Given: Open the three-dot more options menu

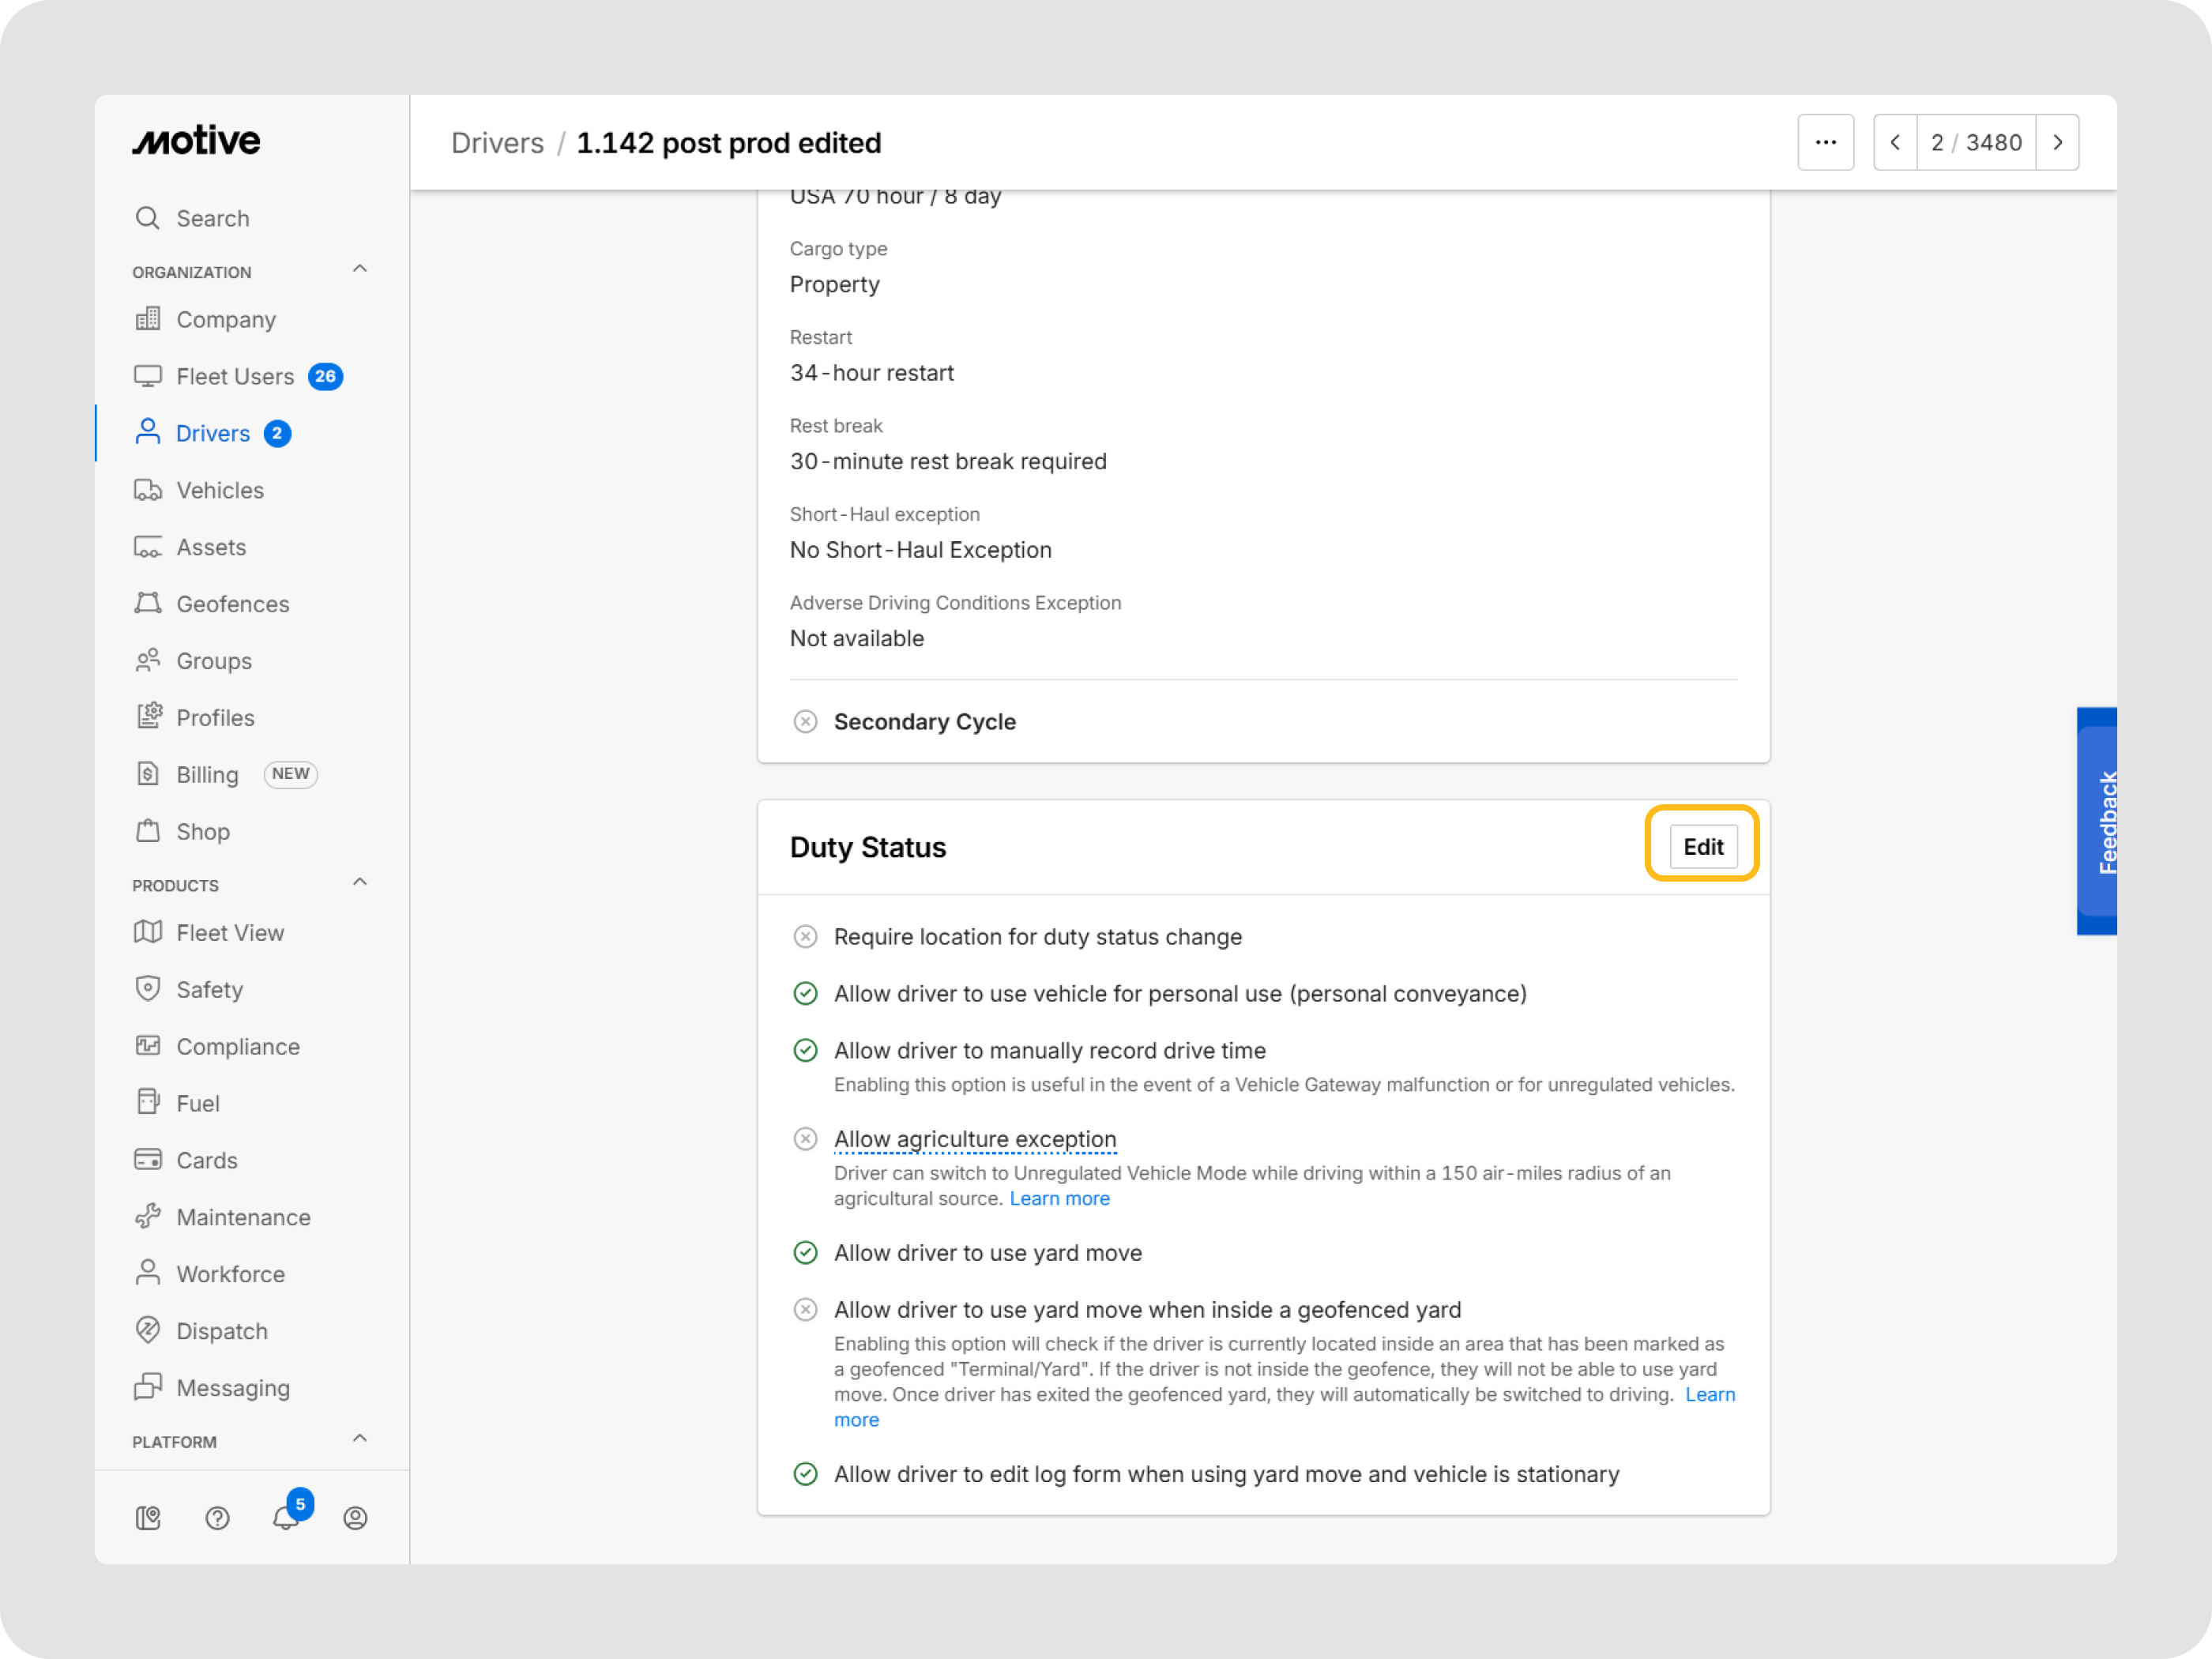Looking at the screenshot, I should (x=1825, y=142).
